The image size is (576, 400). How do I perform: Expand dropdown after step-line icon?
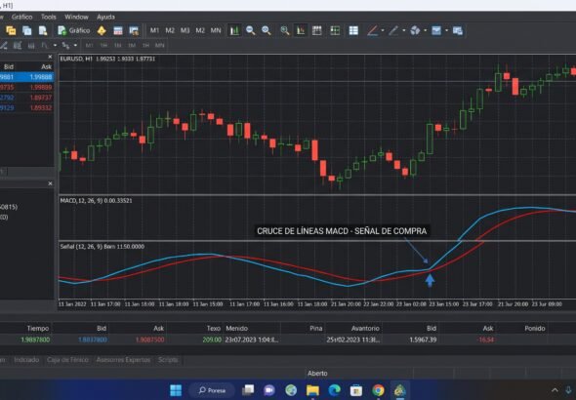(x=55, y=45)
